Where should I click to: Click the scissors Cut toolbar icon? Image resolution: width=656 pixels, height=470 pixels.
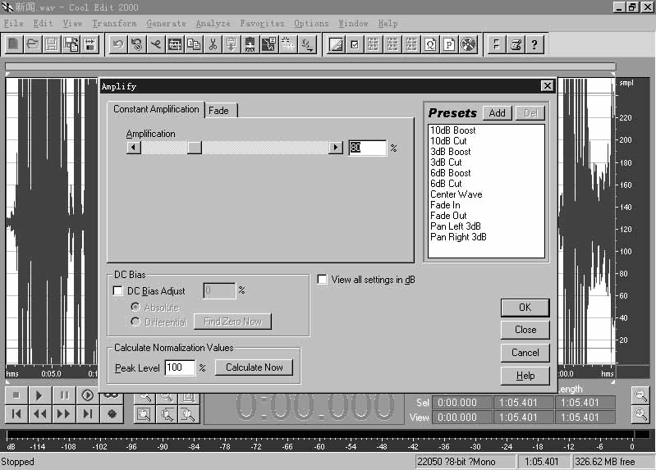(x=213, y=44)
